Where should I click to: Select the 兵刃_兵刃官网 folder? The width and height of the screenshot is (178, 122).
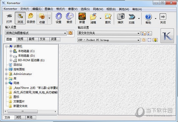pyautogui.click(x=35, y=92)
